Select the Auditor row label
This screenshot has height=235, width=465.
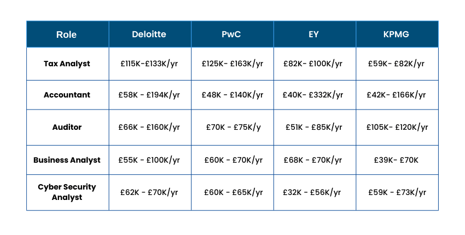pos(67,127)
